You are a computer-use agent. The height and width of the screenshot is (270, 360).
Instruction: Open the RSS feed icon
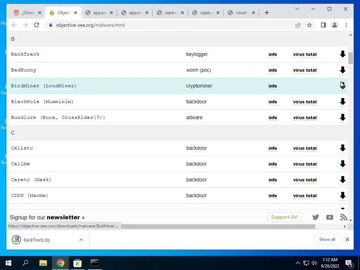coord(343,217)
